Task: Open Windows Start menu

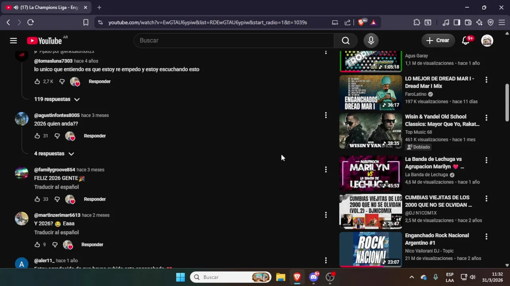Action: (180, 277)
